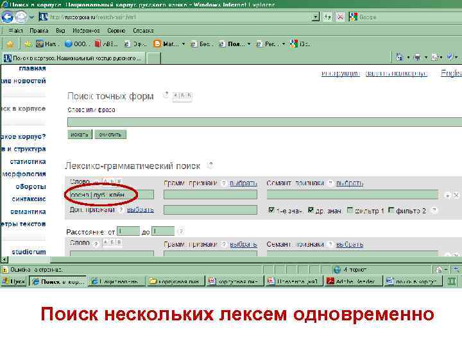Expand the 'Мат...' favorite dropdown arrow

click(x=184, y=44)
